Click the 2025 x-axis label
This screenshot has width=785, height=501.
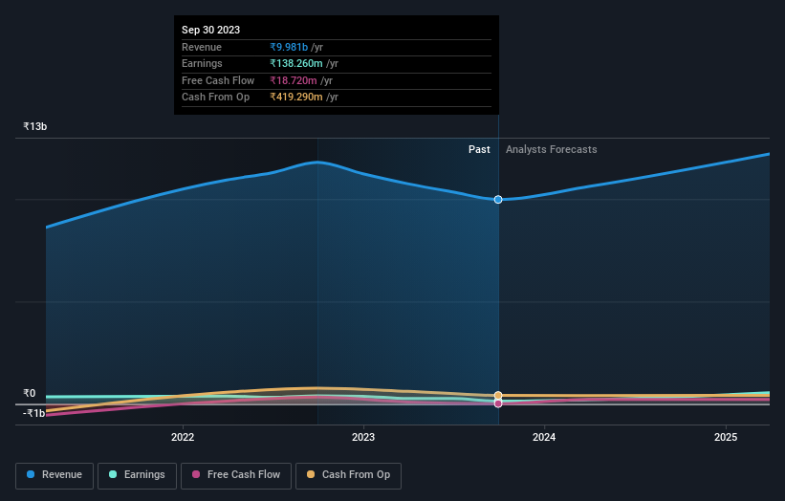[x=726, y=438]
